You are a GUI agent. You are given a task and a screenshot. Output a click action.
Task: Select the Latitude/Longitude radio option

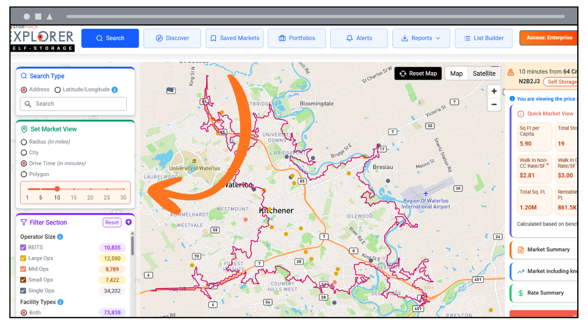pyautogui.click(x=58, y=89)
